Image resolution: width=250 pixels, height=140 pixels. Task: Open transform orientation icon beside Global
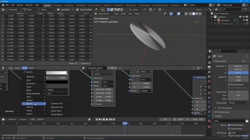coord(130,10)
